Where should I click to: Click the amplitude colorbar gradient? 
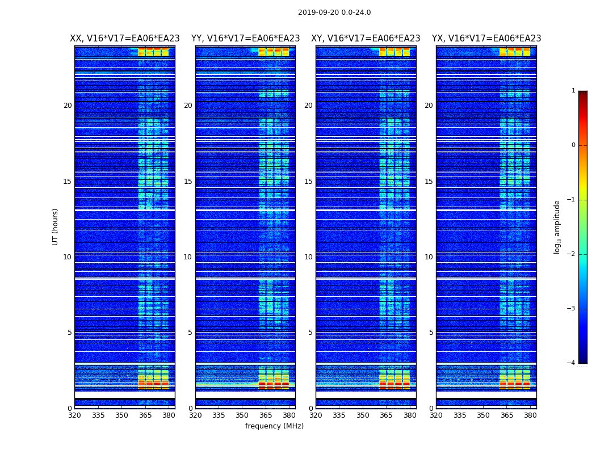[x=582, y=227]
